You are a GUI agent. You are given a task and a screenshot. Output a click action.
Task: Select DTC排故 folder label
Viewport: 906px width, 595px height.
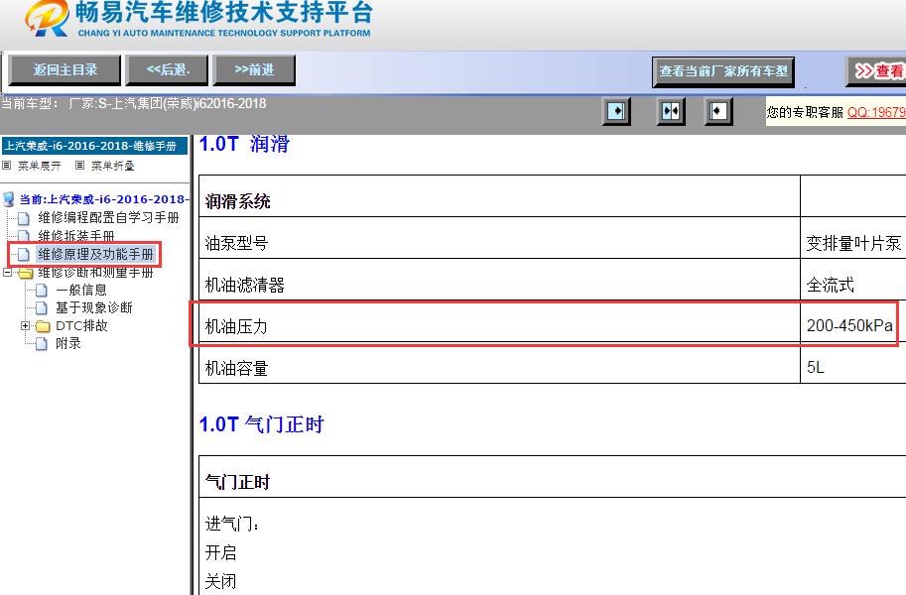pos(81,326)
